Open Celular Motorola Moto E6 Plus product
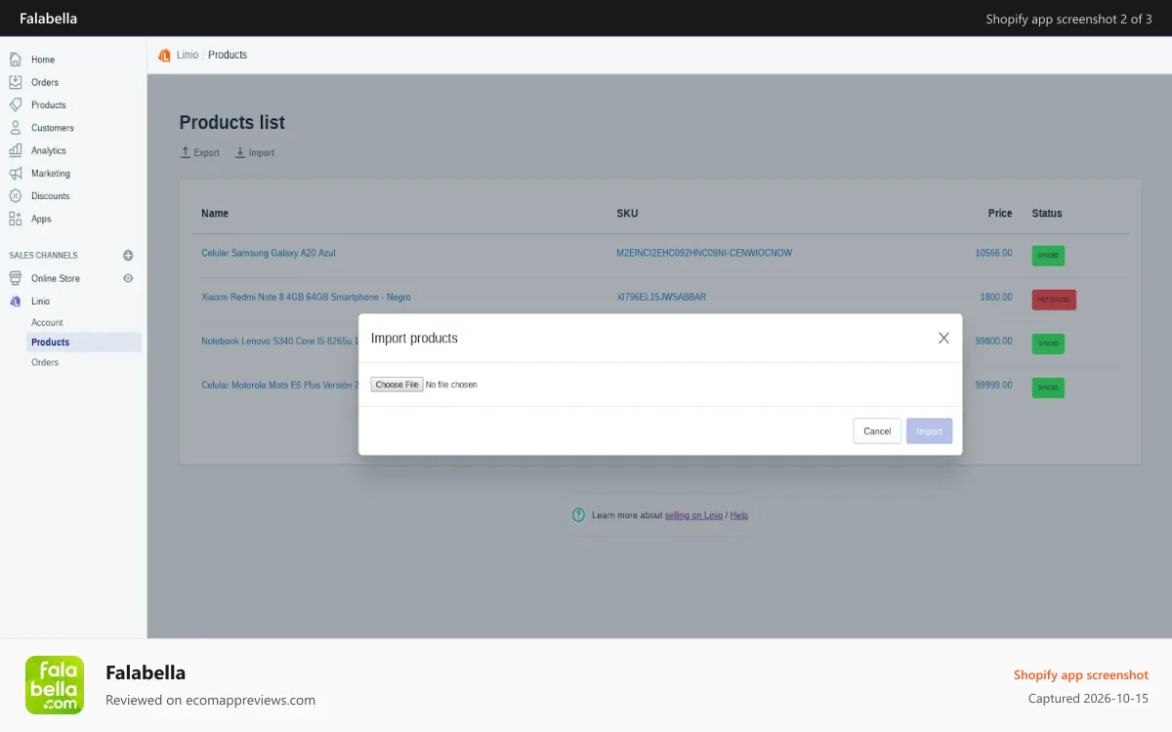Screen dimensions: 1172x732 (279, 385)
